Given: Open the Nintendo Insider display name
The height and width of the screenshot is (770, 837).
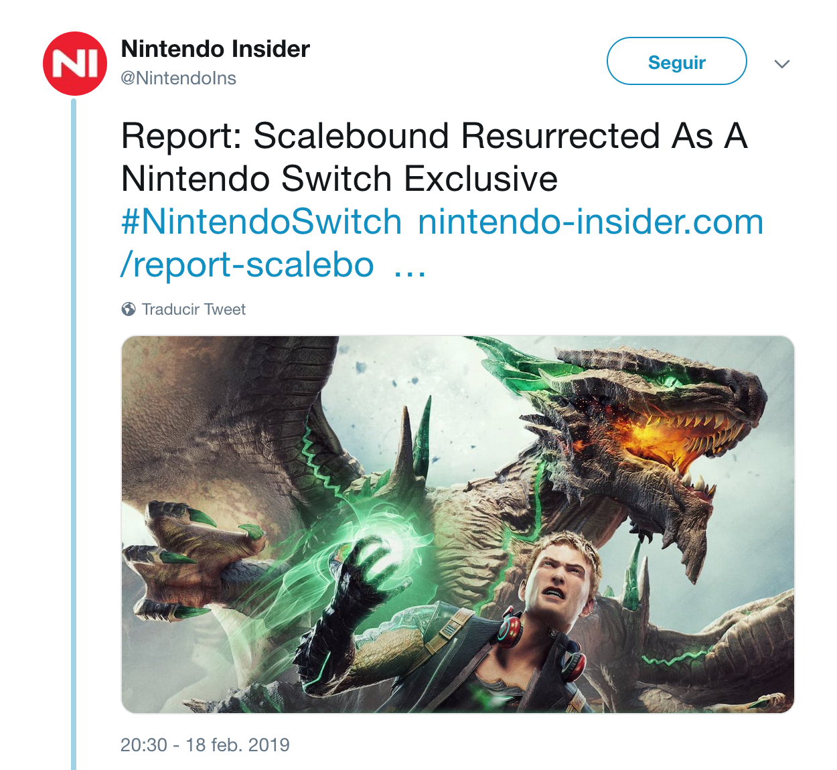Looking at the screenshot, I should (x=215, y=49).
